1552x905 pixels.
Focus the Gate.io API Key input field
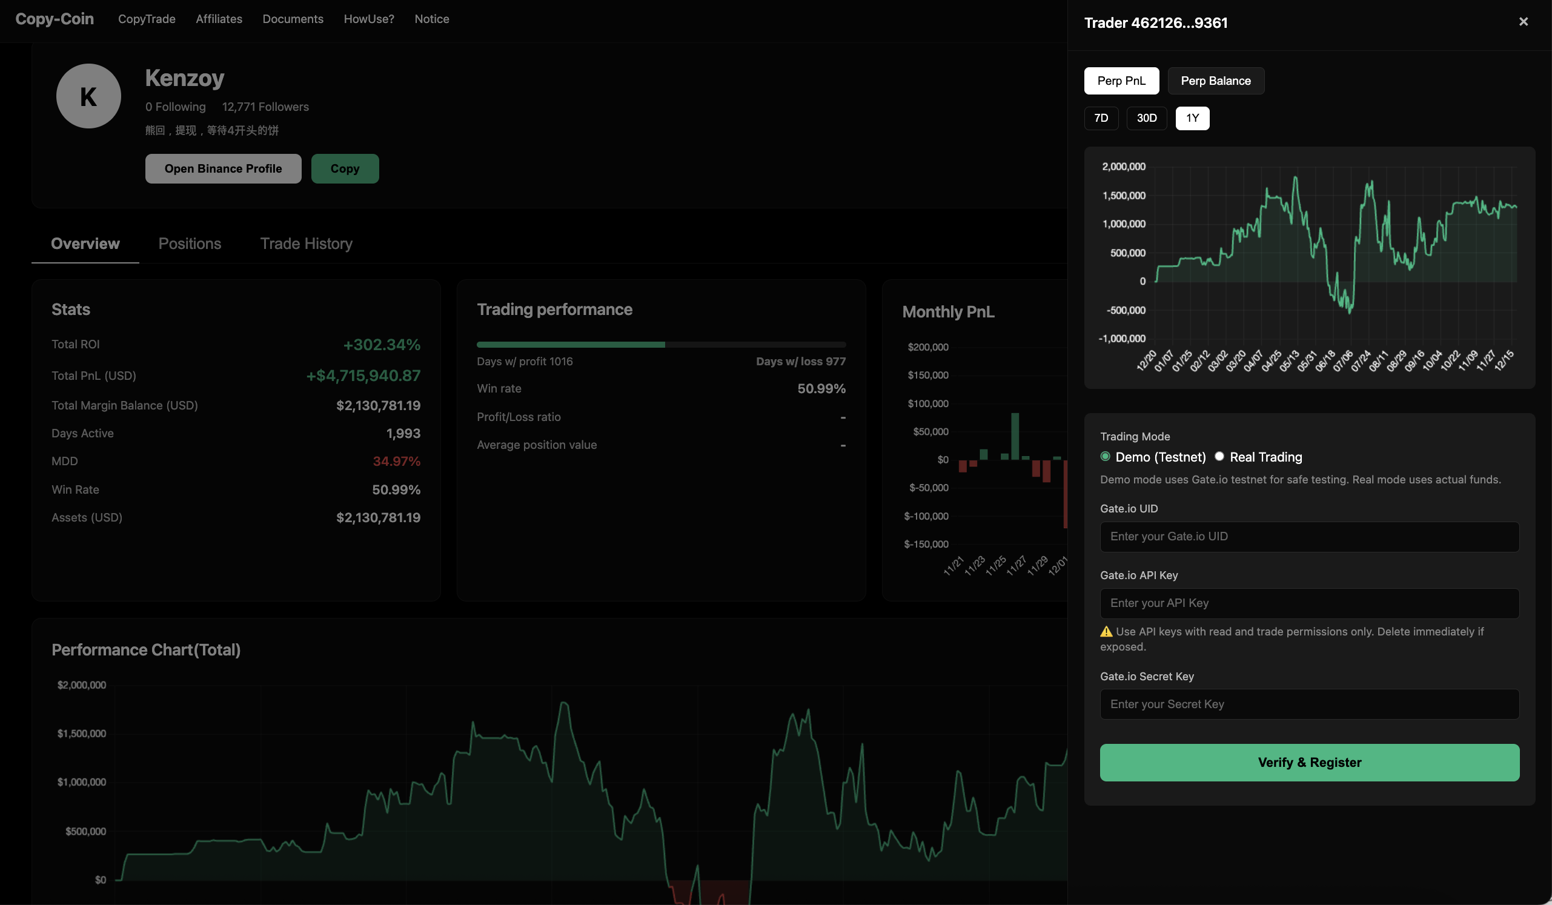pos(1308,603)
